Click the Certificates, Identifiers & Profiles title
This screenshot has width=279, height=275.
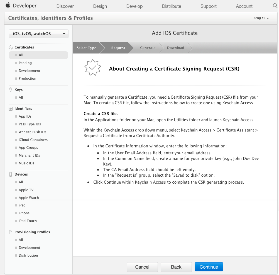50,18
